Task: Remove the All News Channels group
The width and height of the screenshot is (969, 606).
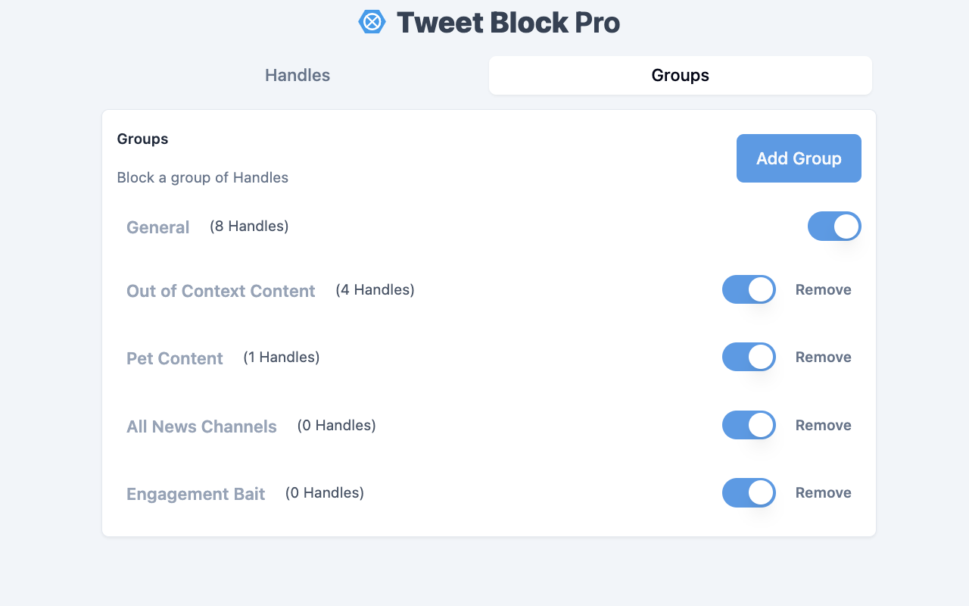Action: point(823,425)
